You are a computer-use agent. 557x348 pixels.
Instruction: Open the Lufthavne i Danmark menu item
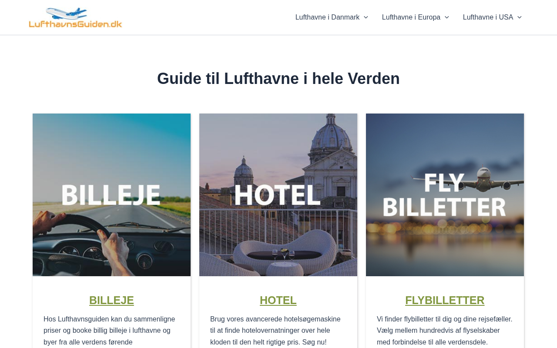[327, 17]
